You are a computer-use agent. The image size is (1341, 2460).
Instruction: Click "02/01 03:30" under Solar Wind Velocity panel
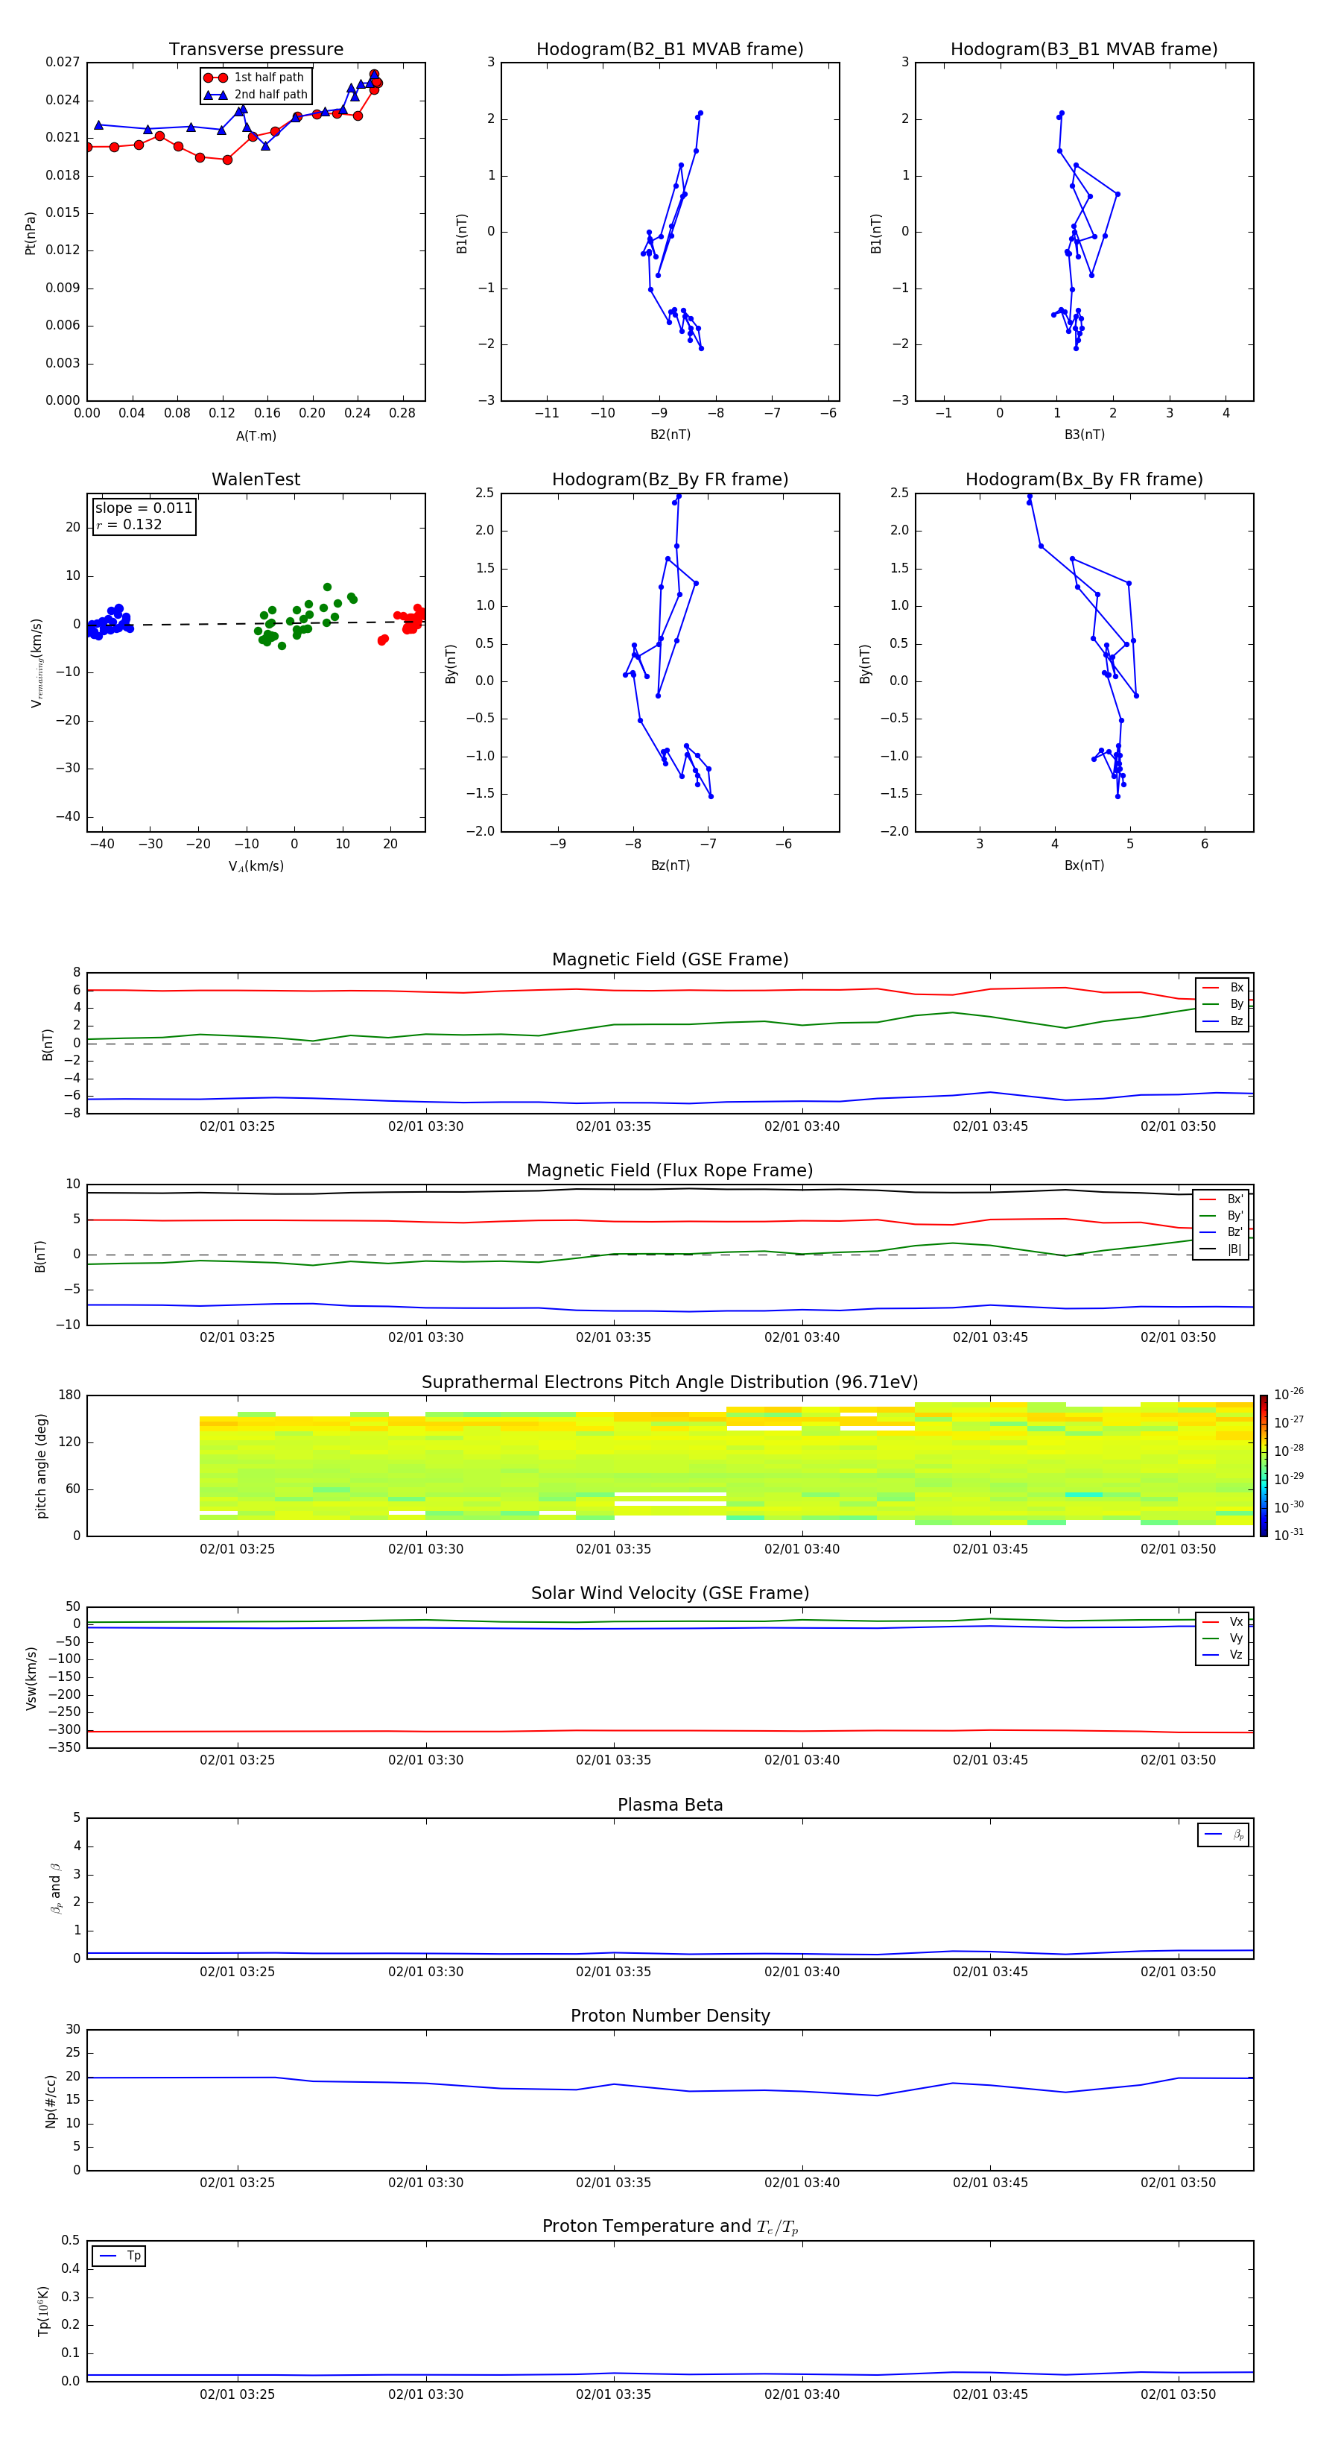click(425, 1761)
